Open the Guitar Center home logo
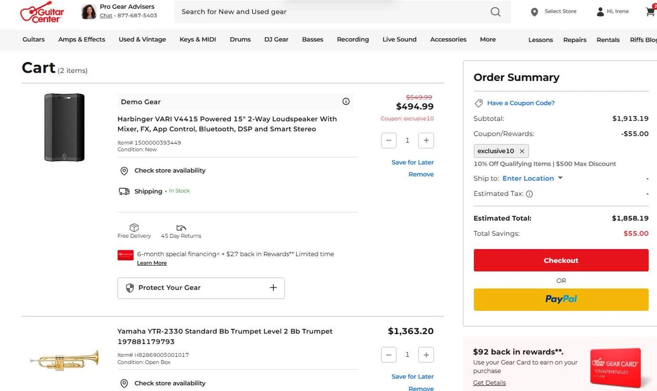The image size is (657, 391). click(x=42, y=12)
